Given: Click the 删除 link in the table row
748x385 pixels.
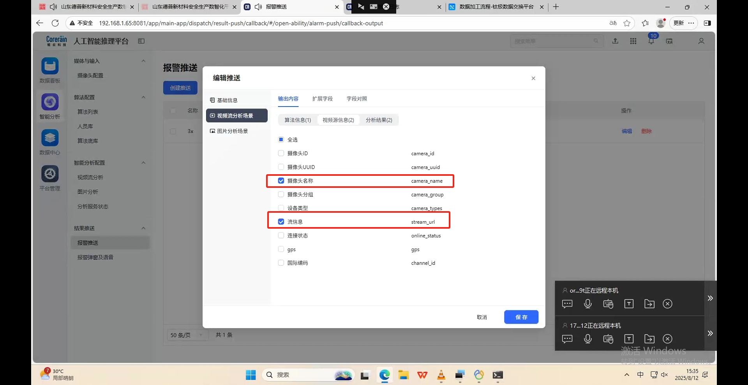Looking at the screenshot, I should click(x=646, y=131).
